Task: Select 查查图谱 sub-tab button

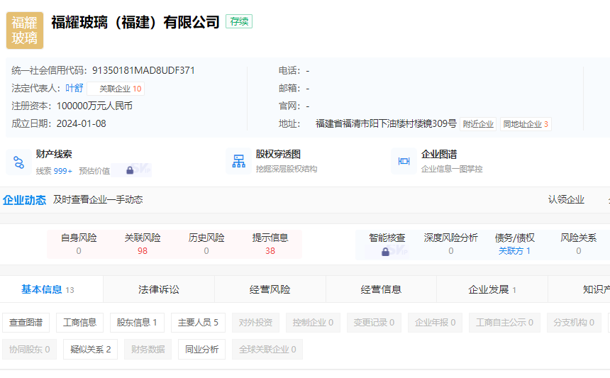Action: (26, 323)
